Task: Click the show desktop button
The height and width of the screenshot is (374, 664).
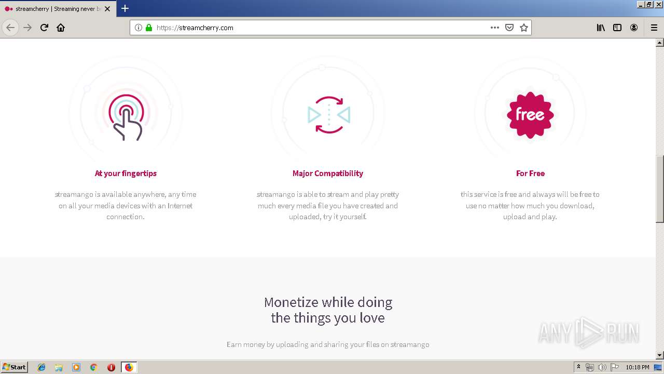Action: [658, 367]
